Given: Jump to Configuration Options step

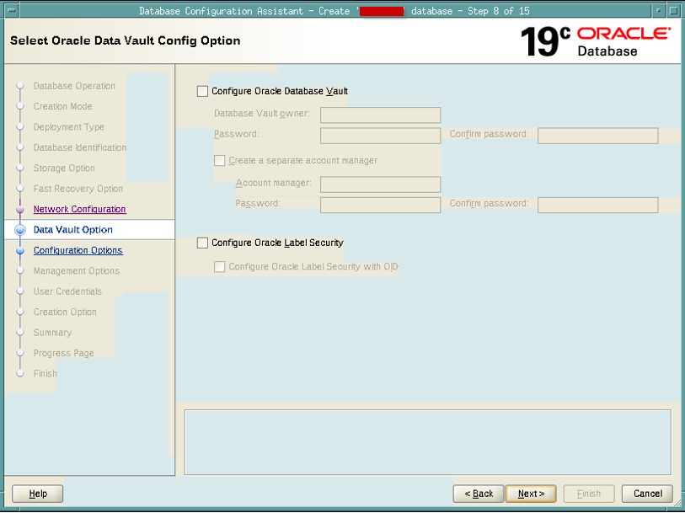Looking at the screenshot, I should (78, 250).
